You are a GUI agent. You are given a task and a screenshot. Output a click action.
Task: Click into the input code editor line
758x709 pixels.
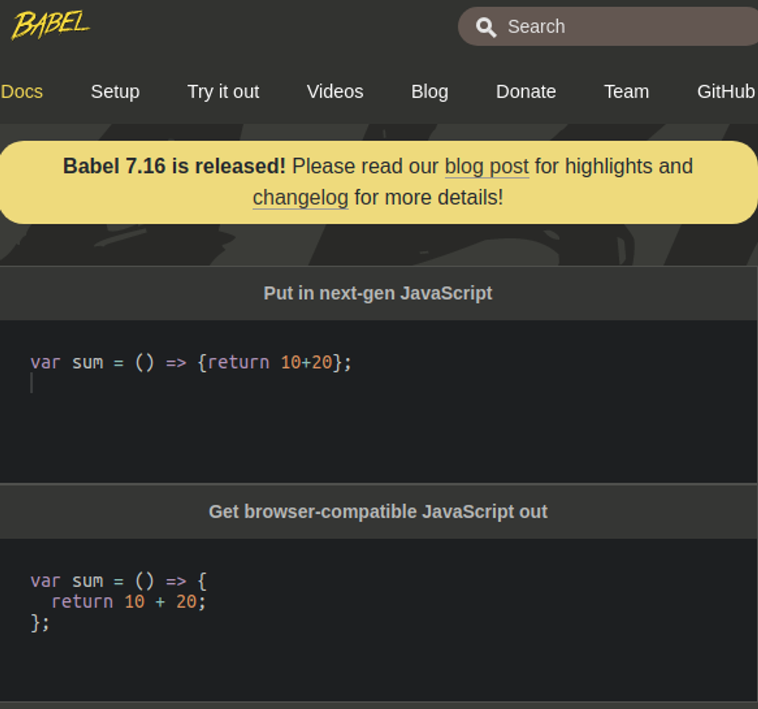[x=191, y=362]
